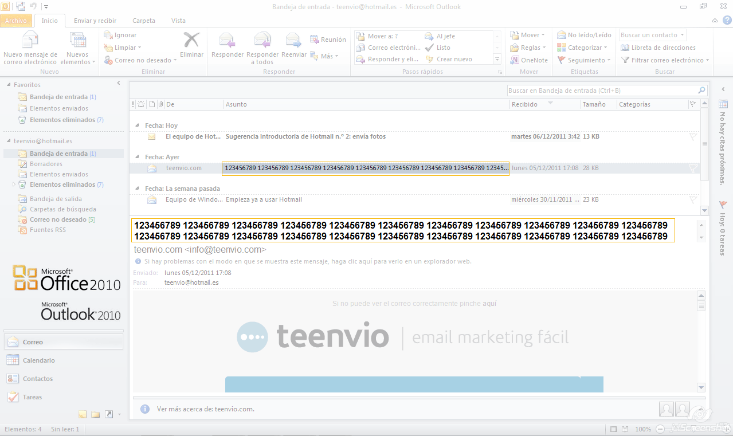
Task: Reply using the Responder button
Action: point(228,45)
